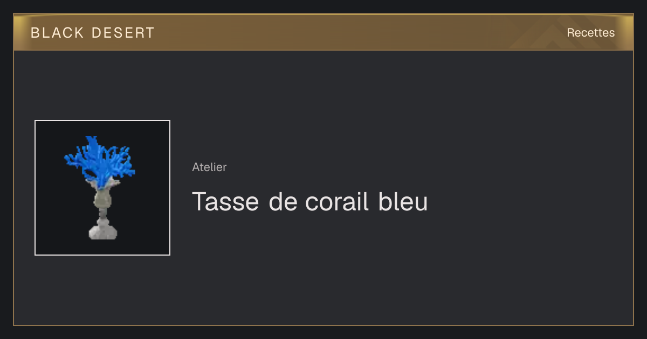Click the white frame of item thumbnail
647x339 pixels.
(x=102, y=121)
